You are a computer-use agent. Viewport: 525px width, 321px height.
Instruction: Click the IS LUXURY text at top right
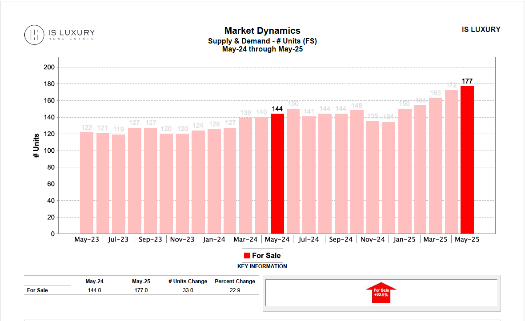481,30
